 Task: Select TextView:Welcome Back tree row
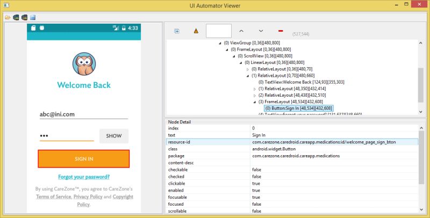(302, 82)
